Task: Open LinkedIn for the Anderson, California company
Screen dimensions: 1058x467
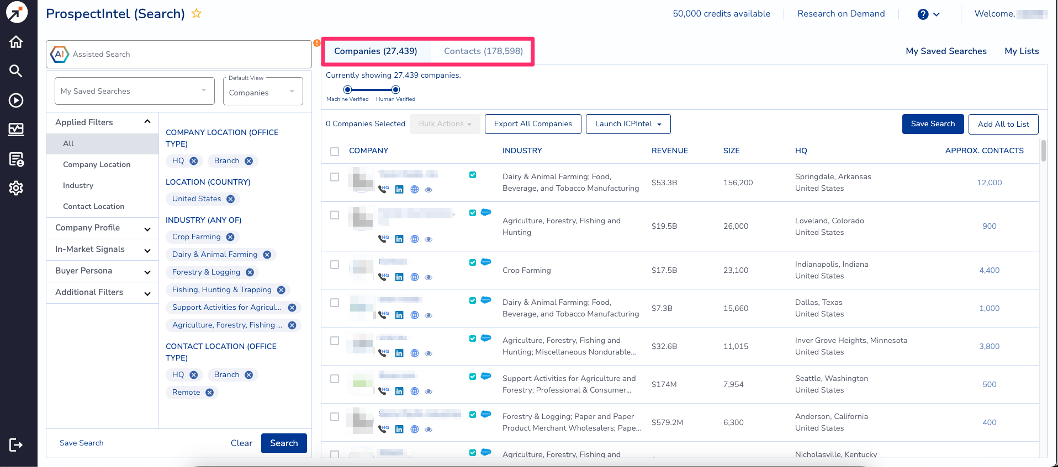Action: (x=399, y=429)
